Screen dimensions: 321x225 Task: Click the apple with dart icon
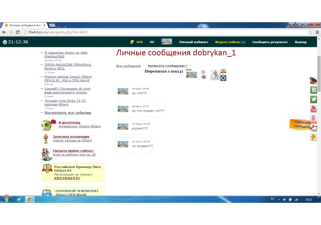tap(47, 125)
